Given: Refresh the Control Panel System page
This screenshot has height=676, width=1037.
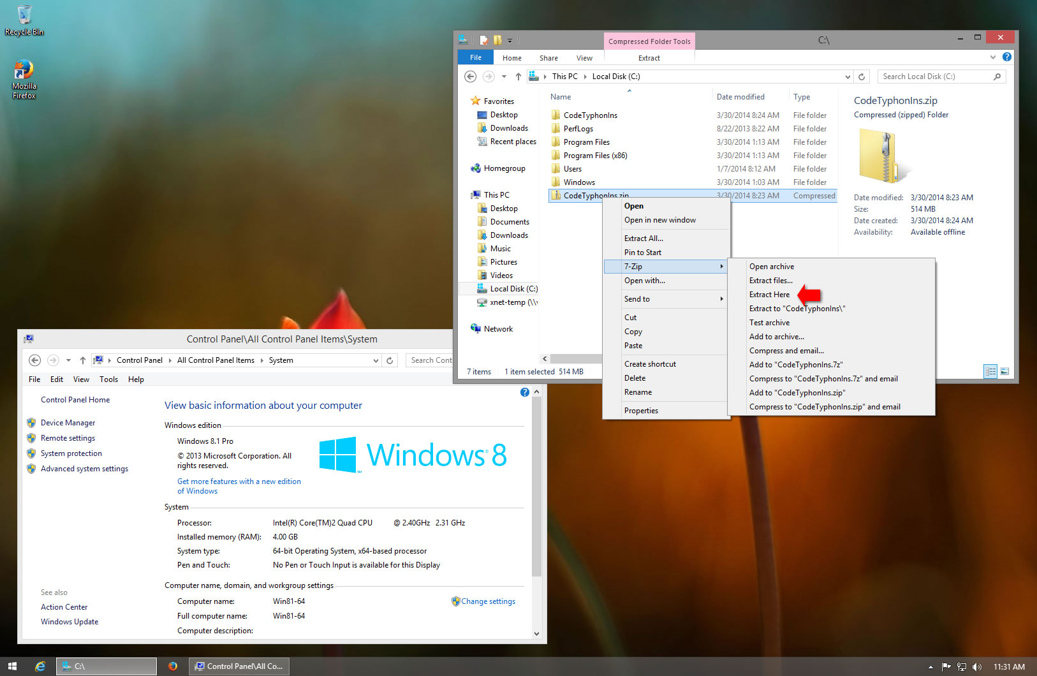Looking at the screenshot, I should [x=390, y=360].
